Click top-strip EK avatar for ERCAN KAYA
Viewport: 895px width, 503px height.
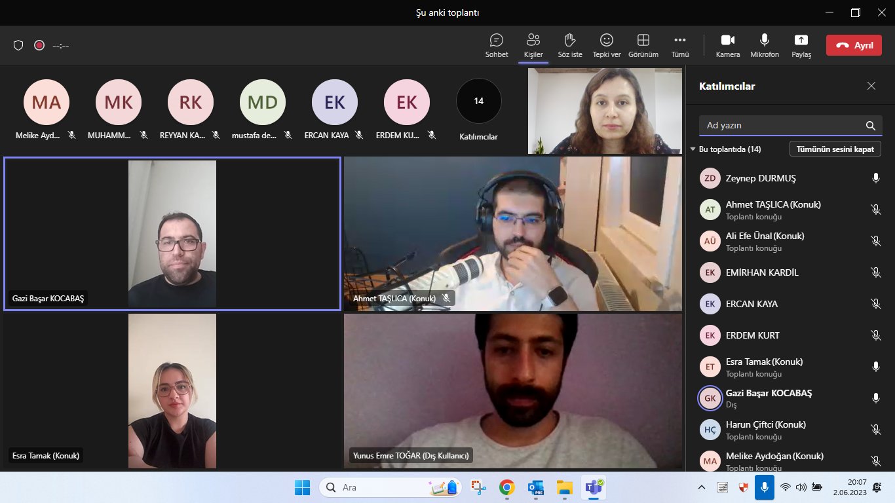pos(335,102)
